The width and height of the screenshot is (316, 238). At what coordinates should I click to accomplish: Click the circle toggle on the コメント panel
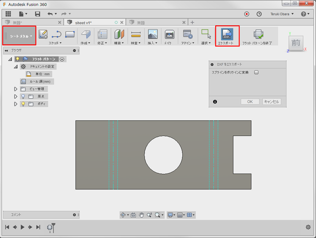point(75,215)
